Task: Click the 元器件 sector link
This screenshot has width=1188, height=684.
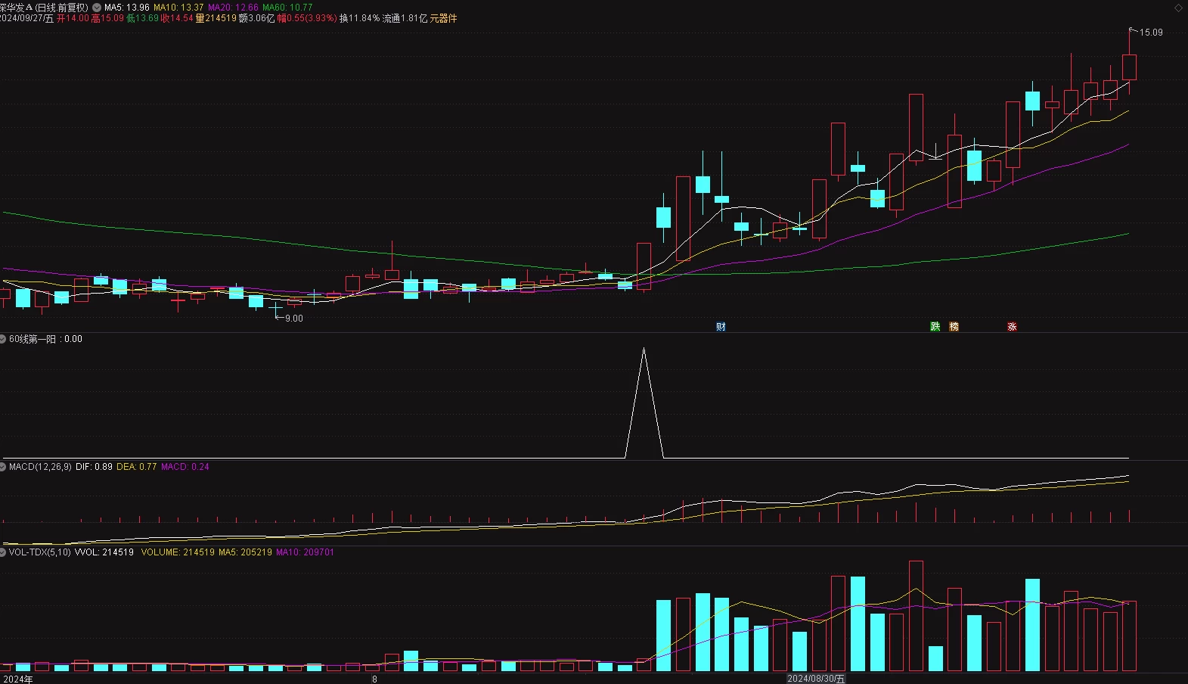Action: 444,18
